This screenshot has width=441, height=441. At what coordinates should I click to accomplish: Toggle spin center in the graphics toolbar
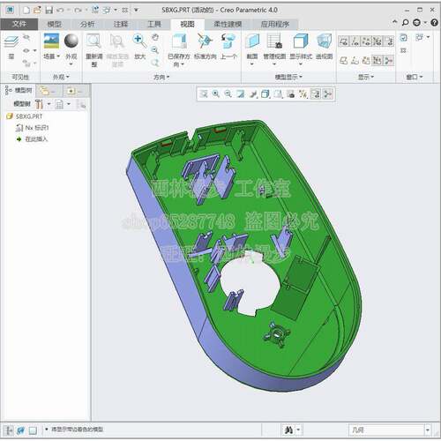[x=327, y=94]
